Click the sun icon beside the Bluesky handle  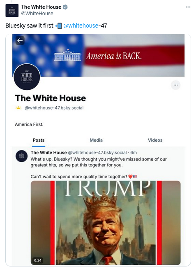point(18,108)
